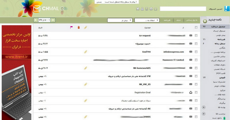
Task: Click the envelope icon of the Registration Email row
Action: click(x=191, y=92)
